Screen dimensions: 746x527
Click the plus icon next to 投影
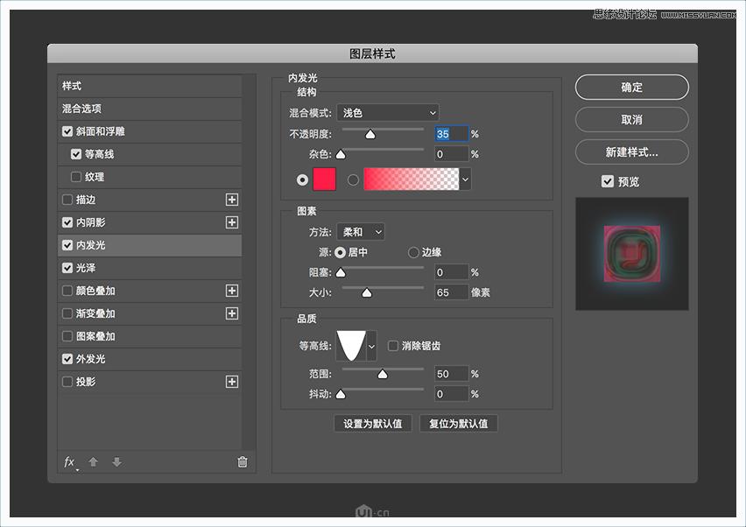tap(232, 382)
